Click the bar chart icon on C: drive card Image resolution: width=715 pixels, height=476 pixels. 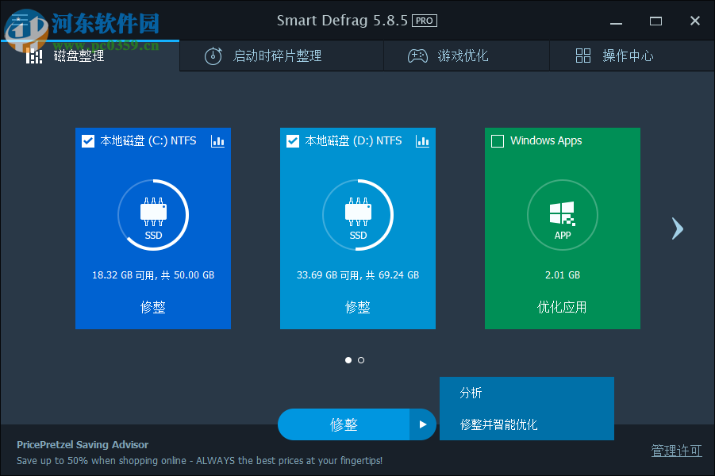click(217, 140)
